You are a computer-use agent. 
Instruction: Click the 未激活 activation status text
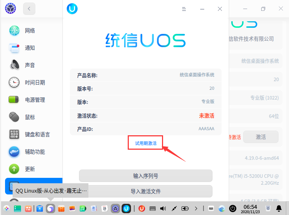tap(207, 116)
